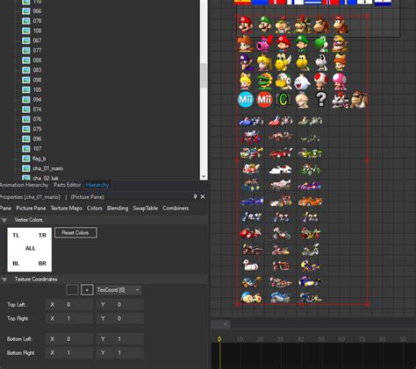Select the pink Toadette head icon
The image size is (416, 369).
click(x=340, y=82)
